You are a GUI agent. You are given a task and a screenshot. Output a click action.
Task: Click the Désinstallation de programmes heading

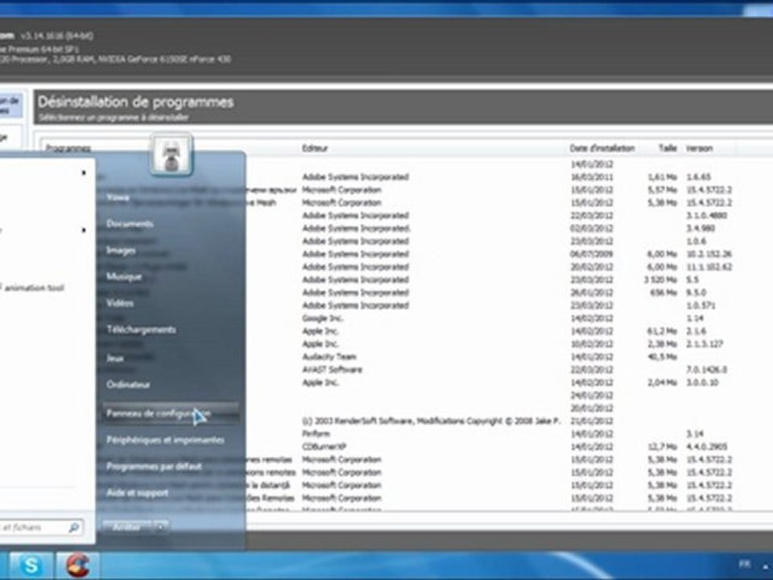[135, 102]
